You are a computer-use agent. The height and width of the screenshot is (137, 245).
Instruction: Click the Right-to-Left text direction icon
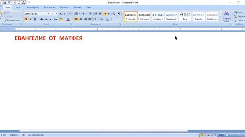(x=109, y=14)
